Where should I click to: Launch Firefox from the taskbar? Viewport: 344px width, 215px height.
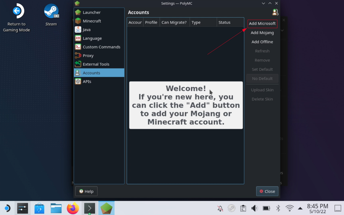pyautogui.click(x=73, y=208)
